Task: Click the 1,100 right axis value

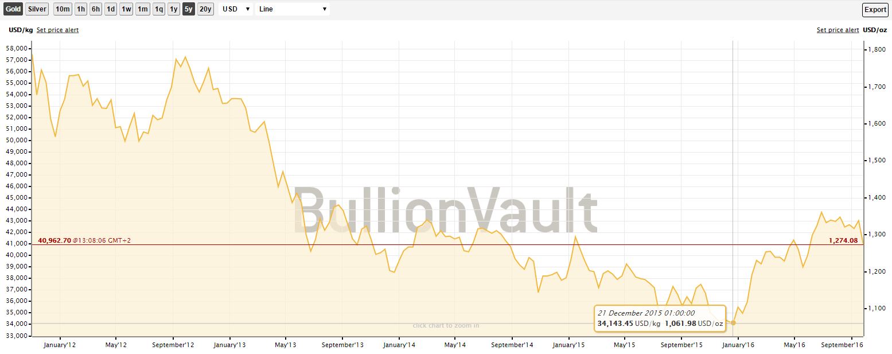Action: click(878, 308)
